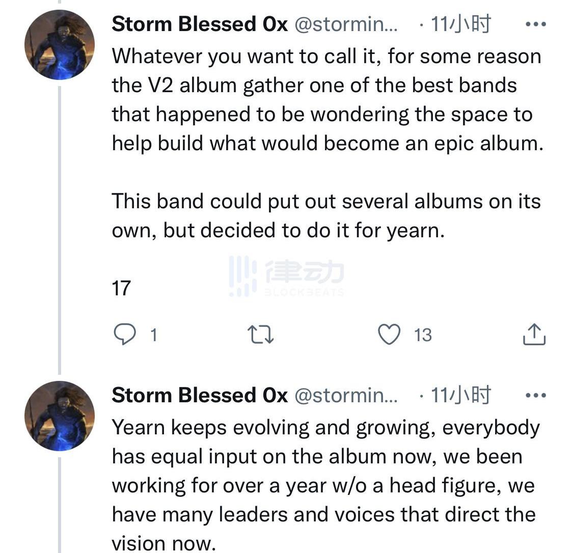Open more options on the 'Whatever you want' tweet
Viewport: 573px width, 553px height.
point(535,24)
